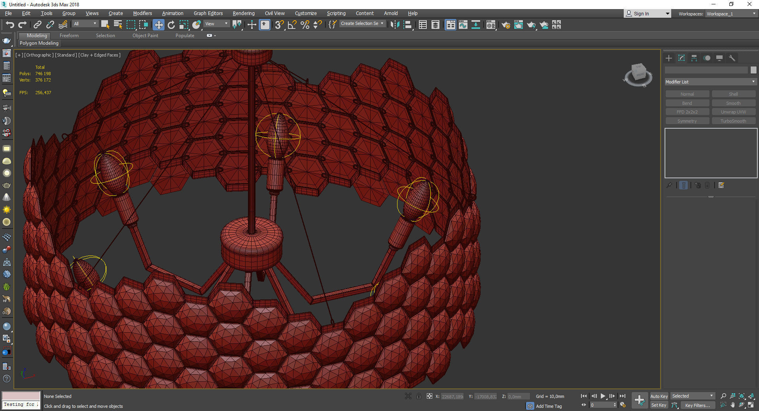Open the Layer Explorer icon
Image resolution: width=759 pixels, height=411 pixels.
point(435,25)
